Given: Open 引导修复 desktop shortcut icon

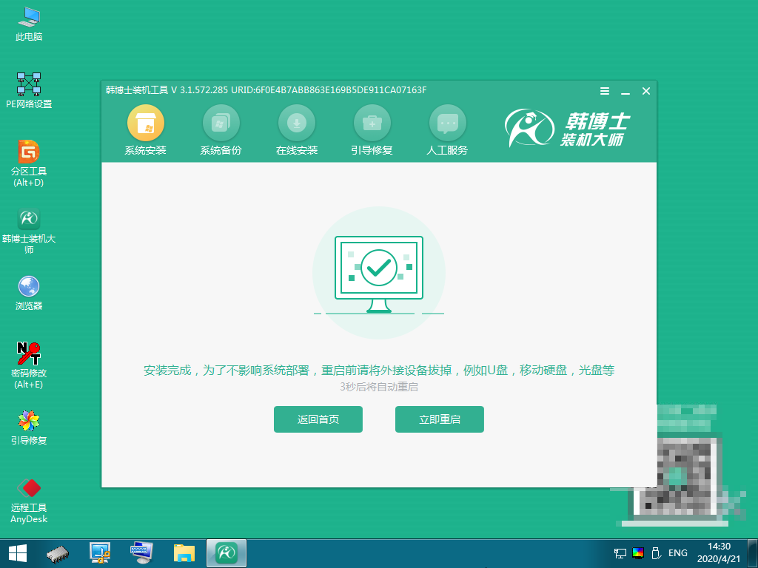Looking at the screenshot, I should point(29,427).
